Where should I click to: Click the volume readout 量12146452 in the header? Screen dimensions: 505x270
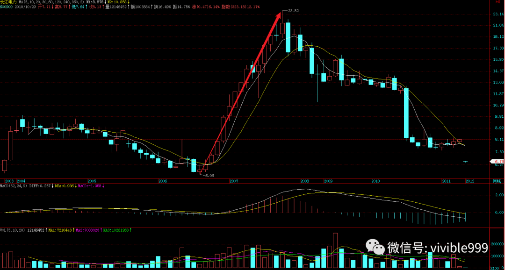pyautogui.click(x=116, y=7)
